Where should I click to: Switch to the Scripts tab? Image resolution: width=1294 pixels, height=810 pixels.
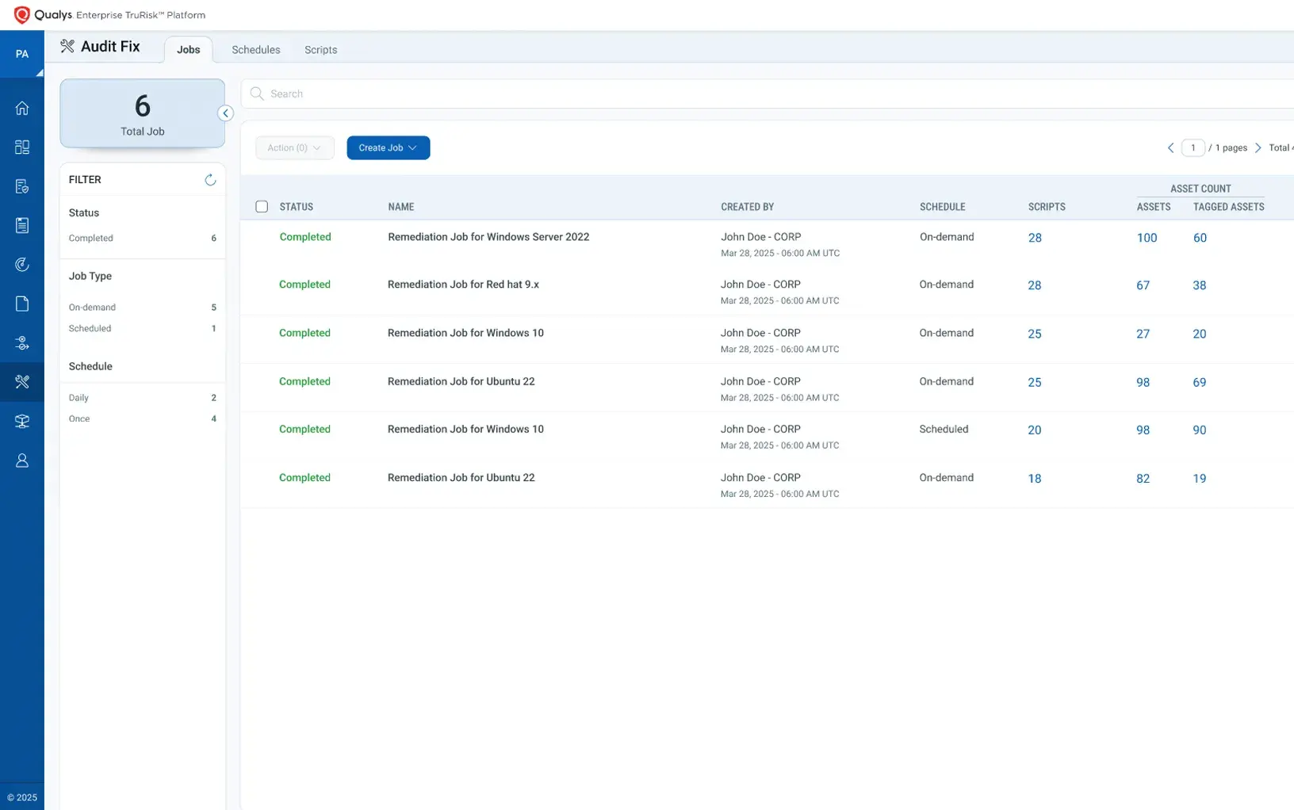(x=320, y=50)
